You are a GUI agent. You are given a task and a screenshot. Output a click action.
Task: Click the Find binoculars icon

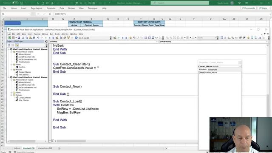(34, 38)
